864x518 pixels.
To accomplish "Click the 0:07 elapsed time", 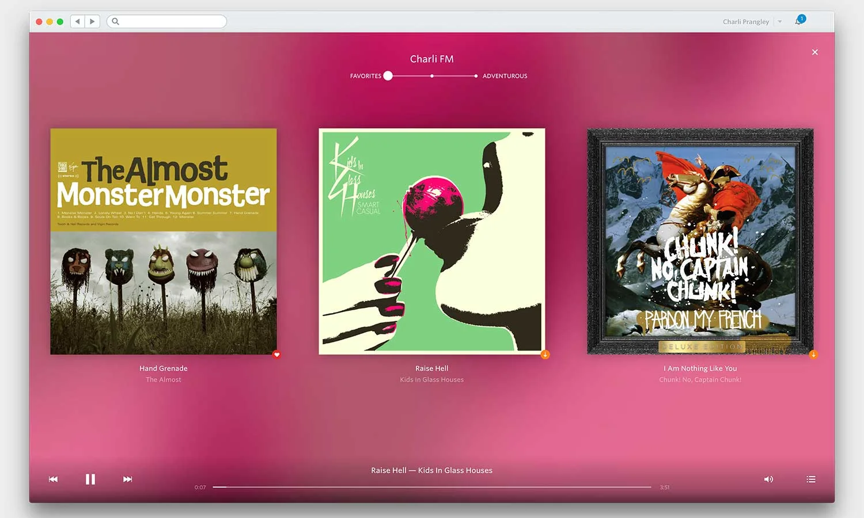I will 200,487.
